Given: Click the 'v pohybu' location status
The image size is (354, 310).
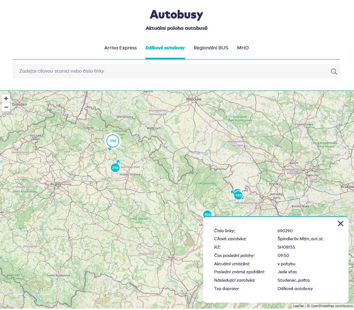Looking at the screenshot, I should point(286,264).
